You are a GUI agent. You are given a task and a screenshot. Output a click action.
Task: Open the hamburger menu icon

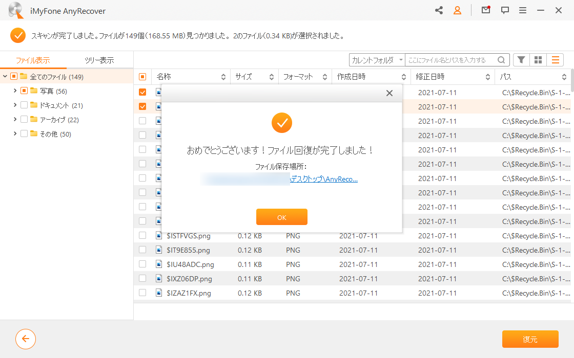523,10
